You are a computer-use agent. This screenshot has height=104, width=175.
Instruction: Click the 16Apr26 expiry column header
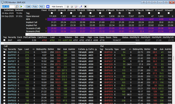pos(100,10)
